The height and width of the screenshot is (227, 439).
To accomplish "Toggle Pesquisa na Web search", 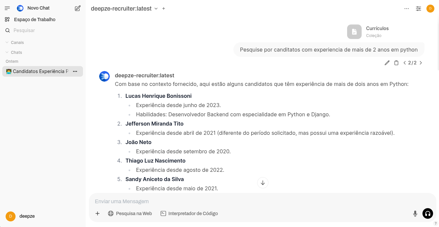I will point(130,213).
